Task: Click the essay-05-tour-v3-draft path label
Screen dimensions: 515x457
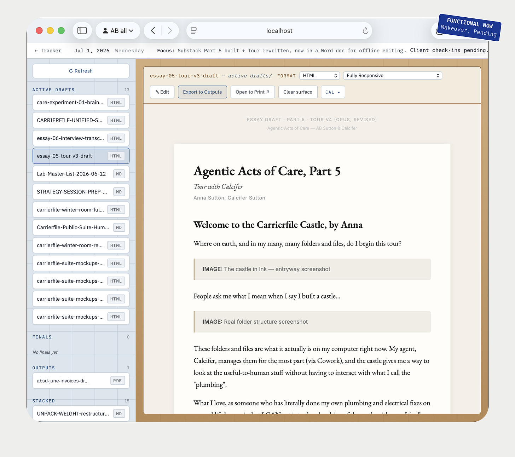Action: tap(184, 76)
